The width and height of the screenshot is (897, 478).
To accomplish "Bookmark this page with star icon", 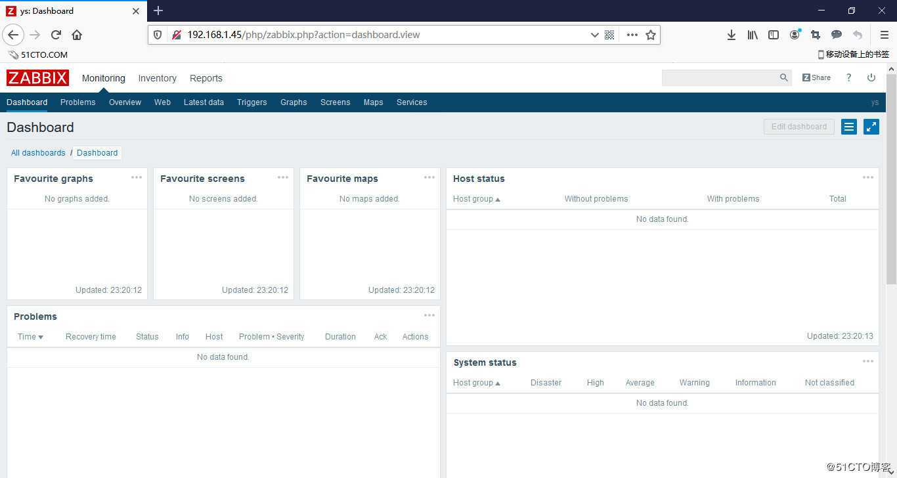I will (651, 35).
